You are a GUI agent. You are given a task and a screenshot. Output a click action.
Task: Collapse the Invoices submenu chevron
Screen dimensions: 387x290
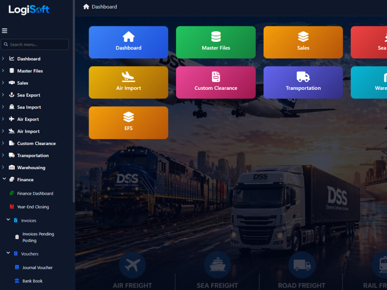[x=8, y=220]
